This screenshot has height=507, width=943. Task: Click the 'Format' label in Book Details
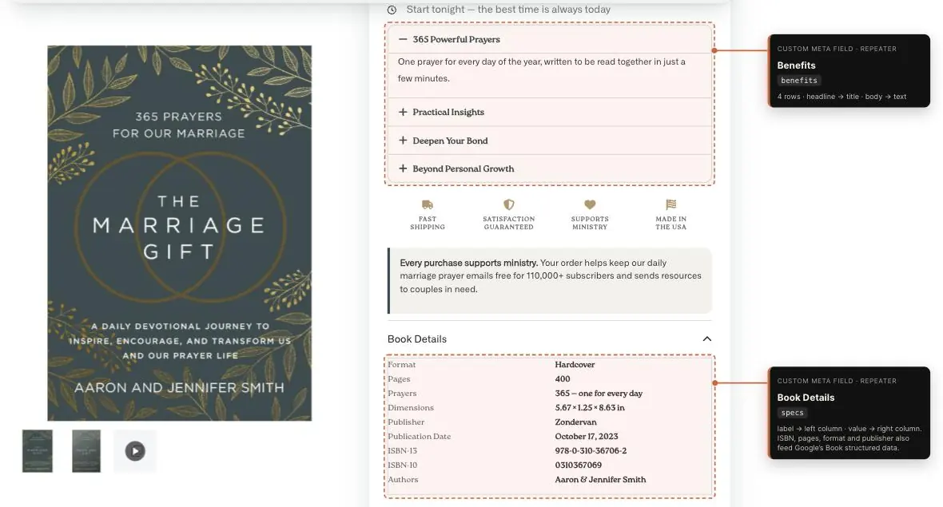(x=401, y=365)
